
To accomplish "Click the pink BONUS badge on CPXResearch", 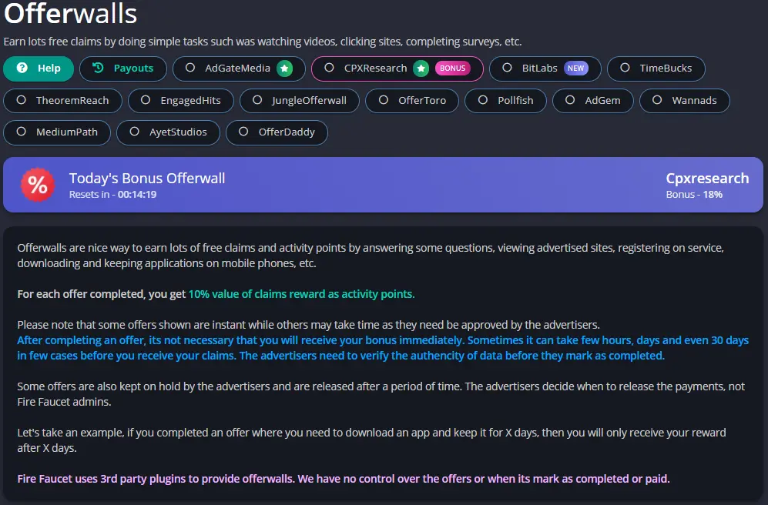I will click(x=453, y=69).
